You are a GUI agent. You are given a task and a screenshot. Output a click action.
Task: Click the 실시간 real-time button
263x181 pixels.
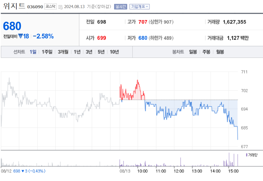tap(121, 6)
